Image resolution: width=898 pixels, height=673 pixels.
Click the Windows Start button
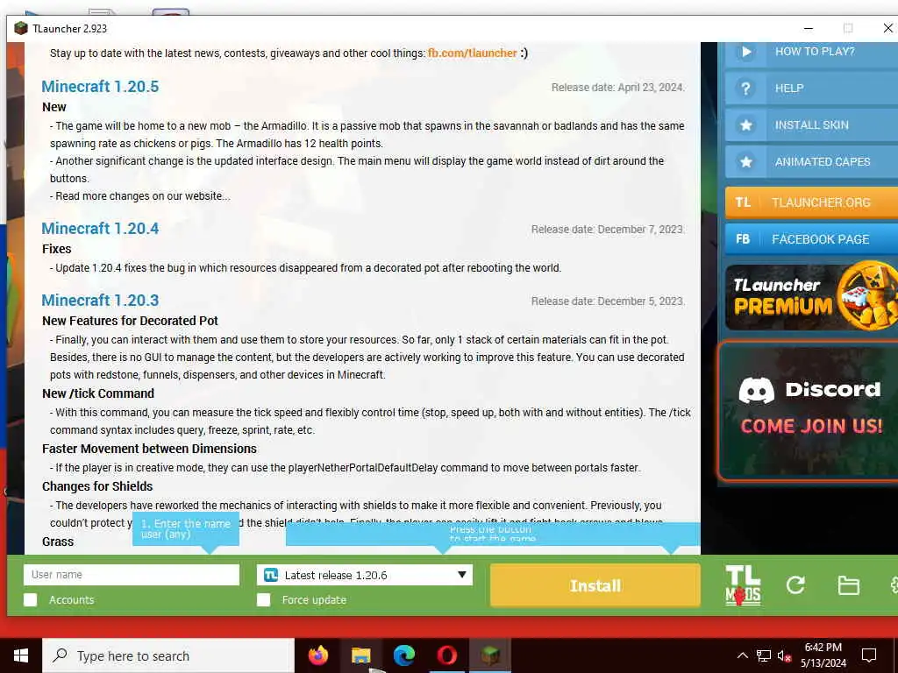point(21,655)
